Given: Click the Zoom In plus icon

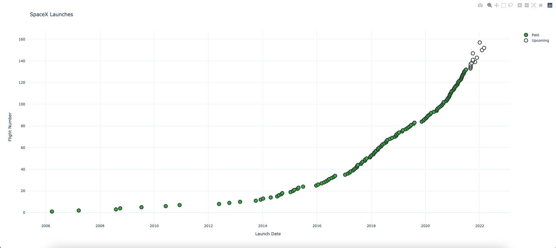Looking at the screenshot, I should tap(520, 5).
